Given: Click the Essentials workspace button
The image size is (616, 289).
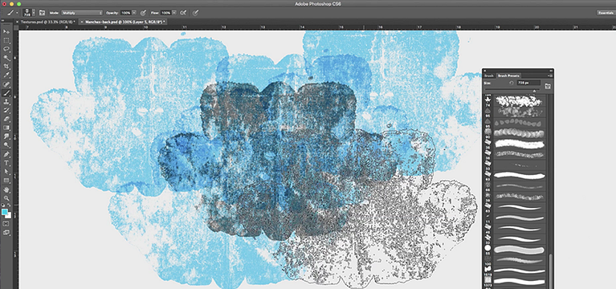Looking at the screenshot, I should pos(606,13).
